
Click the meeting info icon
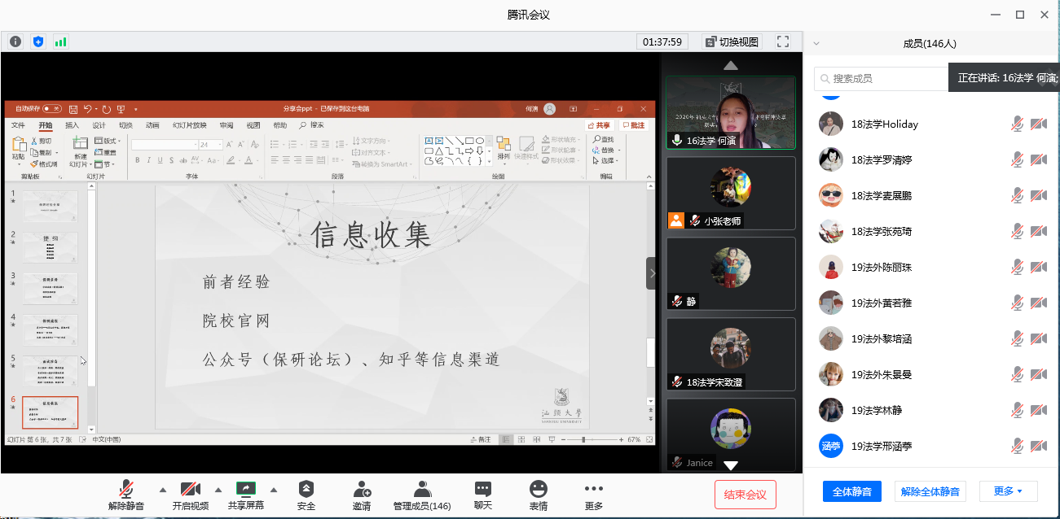tap(15, 41)
